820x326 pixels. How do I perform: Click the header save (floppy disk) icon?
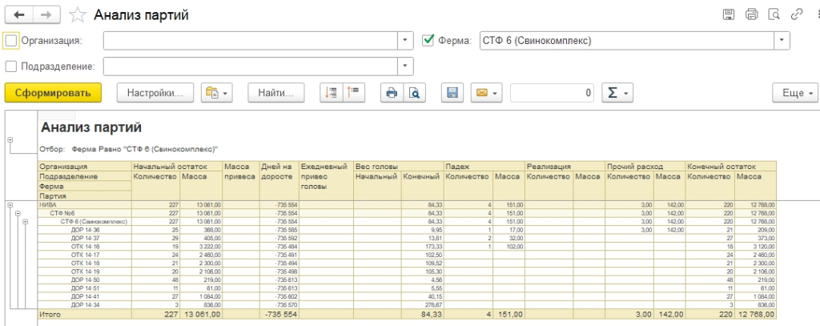coord(729,14)
